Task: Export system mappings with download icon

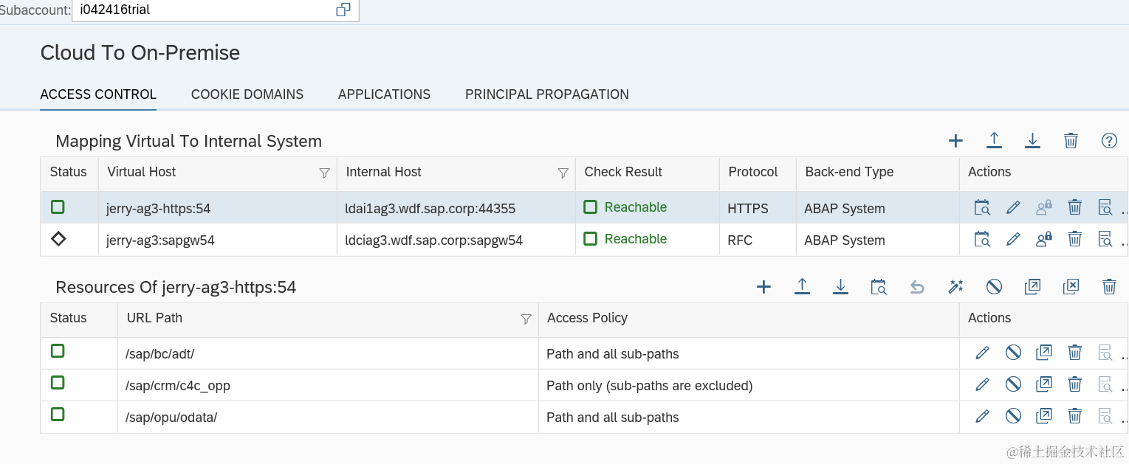Action: [x=1032, y=141]
